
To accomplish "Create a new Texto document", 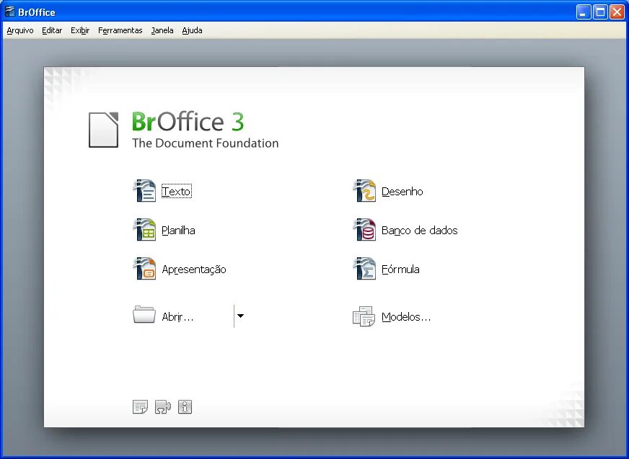I will [x=177, y=191].
